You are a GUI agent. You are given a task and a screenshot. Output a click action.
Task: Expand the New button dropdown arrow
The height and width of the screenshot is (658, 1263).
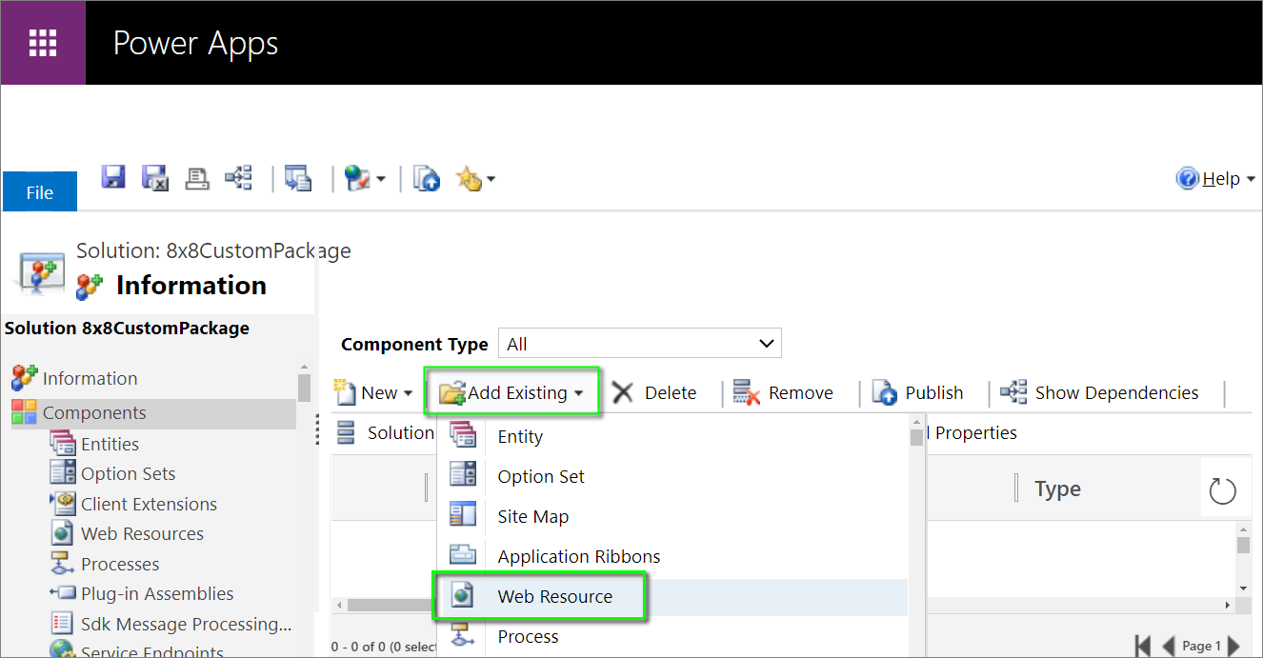(409, 393)
